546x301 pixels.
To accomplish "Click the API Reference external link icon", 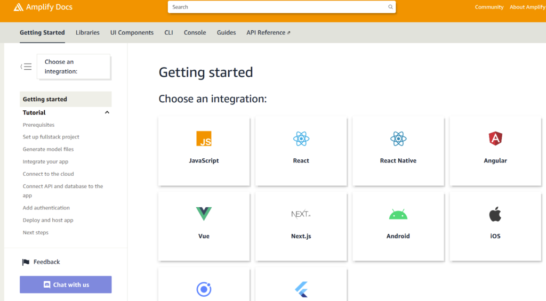I will click(288, 32).
